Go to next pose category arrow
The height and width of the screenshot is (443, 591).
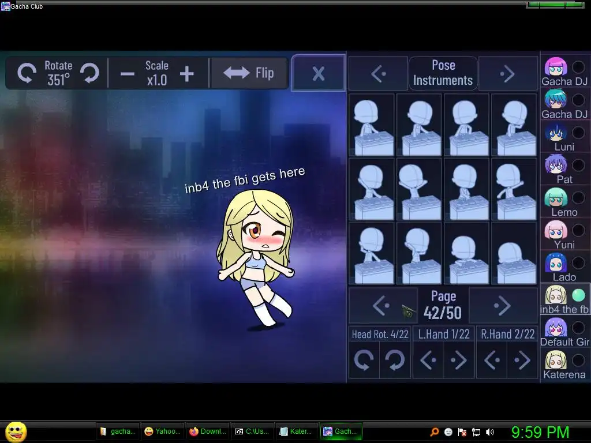pyautogui.click(x=508, y=73)
